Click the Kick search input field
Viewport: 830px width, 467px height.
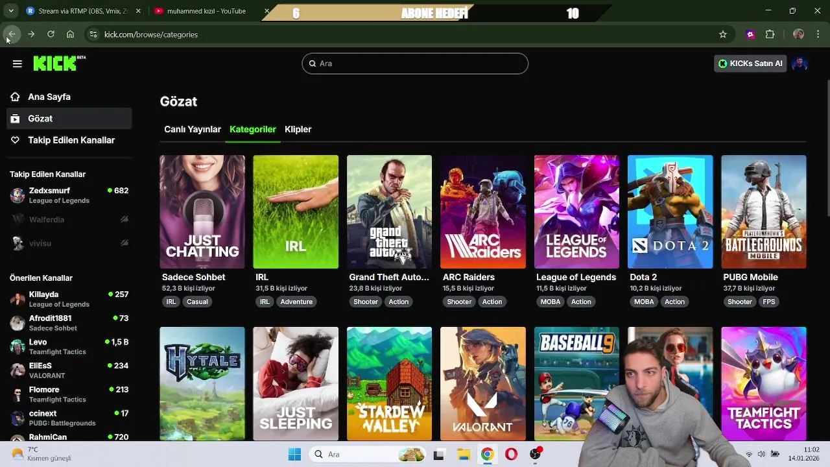point(415,64)
